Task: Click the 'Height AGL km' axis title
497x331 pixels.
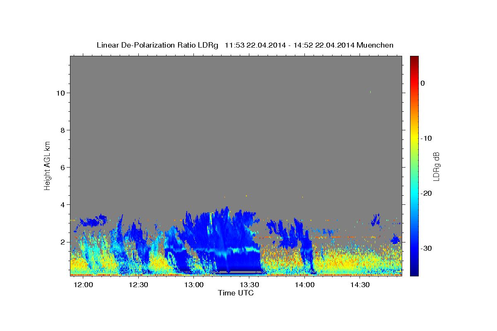Action: point(48,165)
